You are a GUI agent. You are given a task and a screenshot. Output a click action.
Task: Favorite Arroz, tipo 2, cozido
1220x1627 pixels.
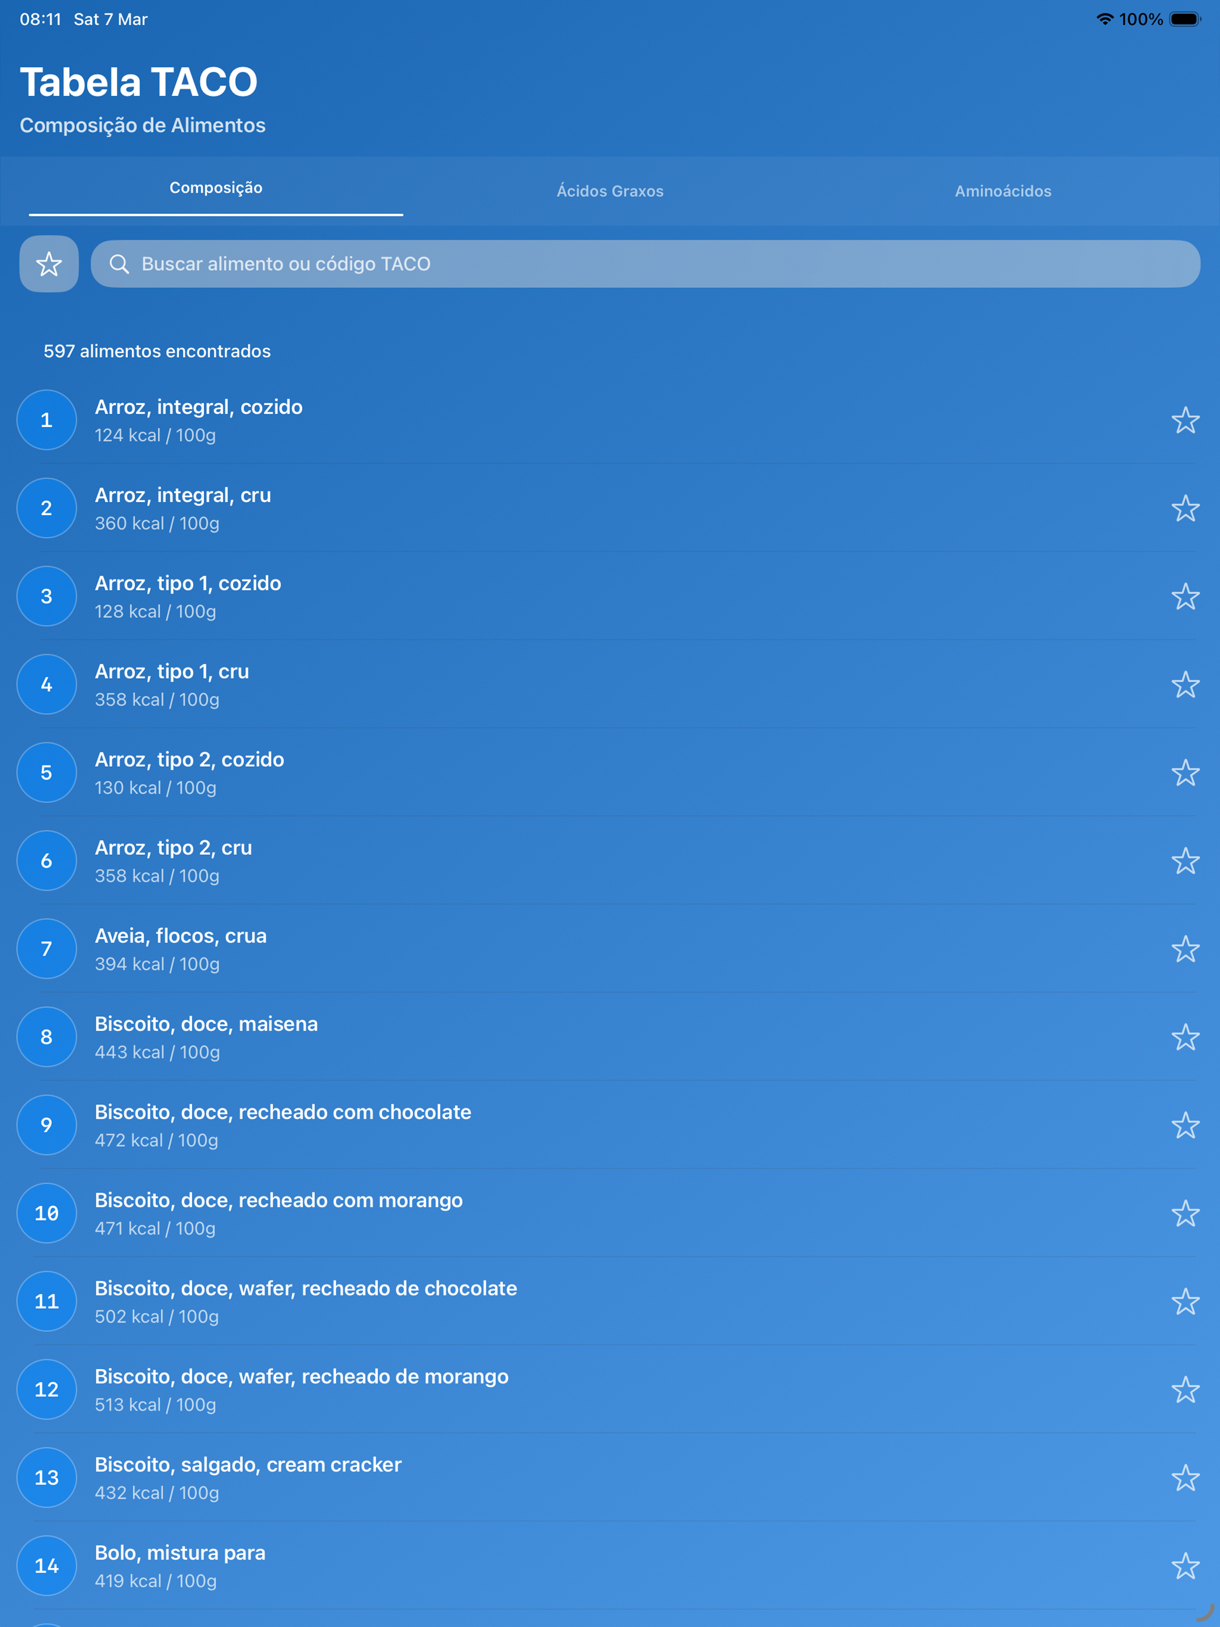point(1186,772)
